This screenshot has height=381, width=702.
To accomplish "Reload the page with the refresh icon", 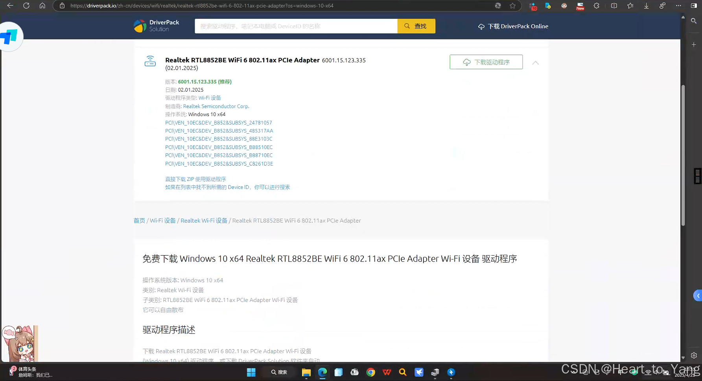I will 26,6.
